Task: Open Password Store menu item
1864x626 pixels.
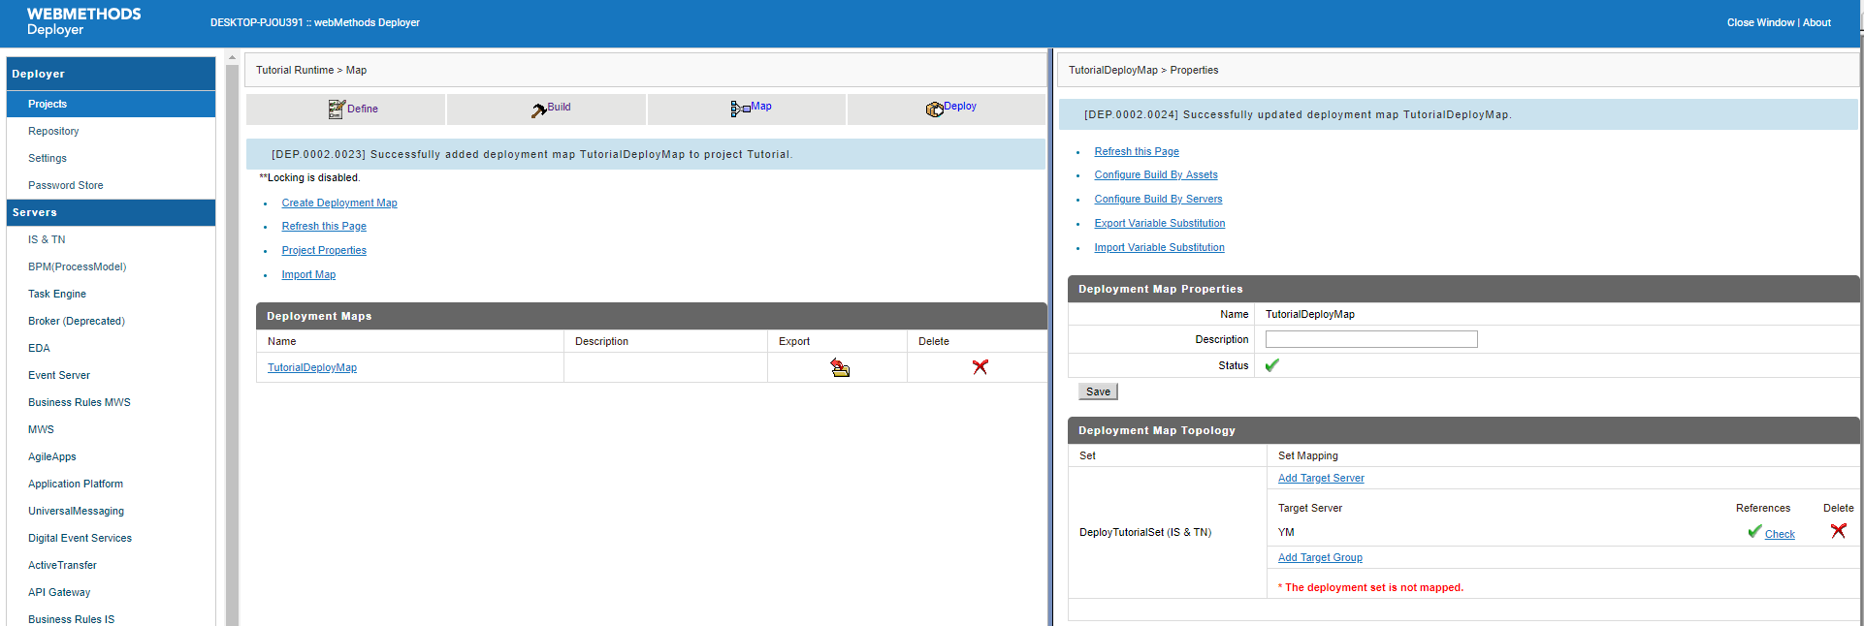Action: coord(65,185)
